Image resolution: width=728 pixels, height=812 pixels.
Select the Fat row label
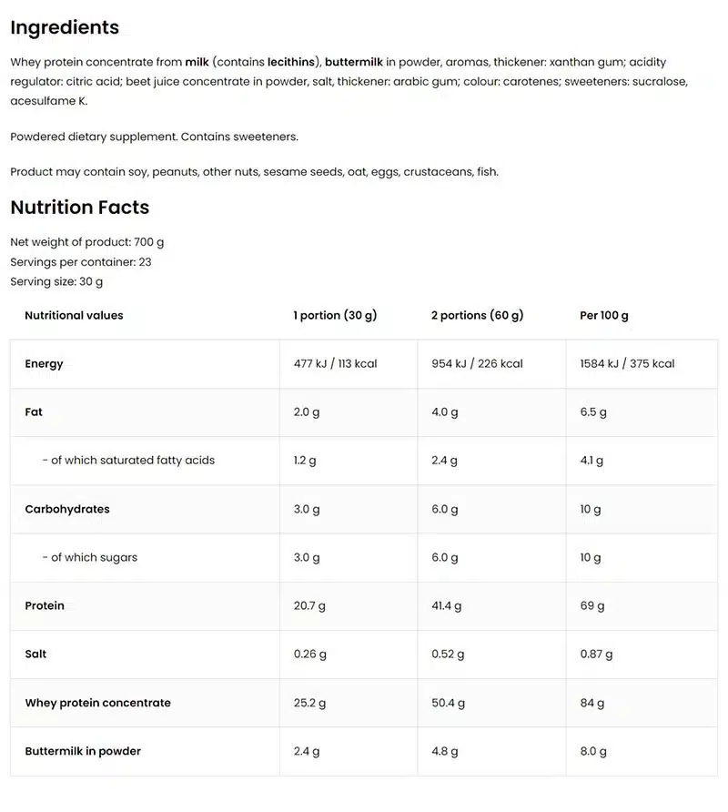click(34, 411)
